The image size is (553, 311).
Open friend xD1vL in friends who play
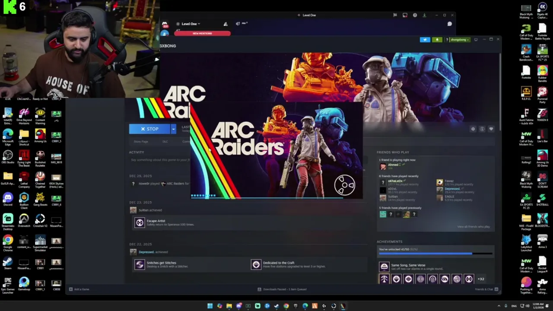pos(392,189)
